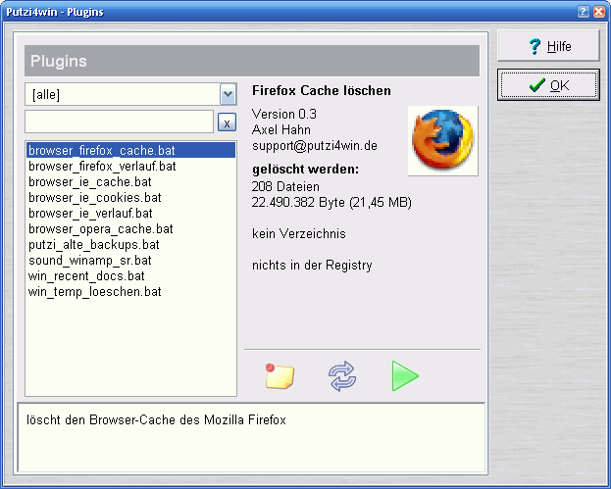Select browser_firefox_cache.bat in list
This screenshot has height=489, width=611.
(131, 150)
